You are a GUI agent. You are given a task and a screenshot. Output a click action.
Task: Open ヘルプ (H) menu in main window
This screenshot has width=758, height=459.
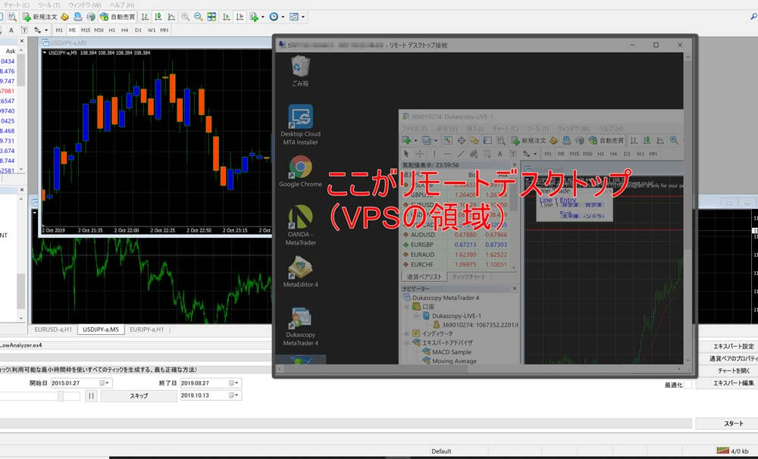[x=122, y=5]
